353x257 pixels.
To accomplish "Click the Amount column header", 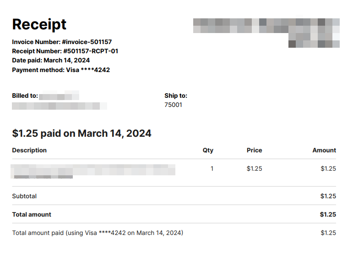I will pos(324,150).
